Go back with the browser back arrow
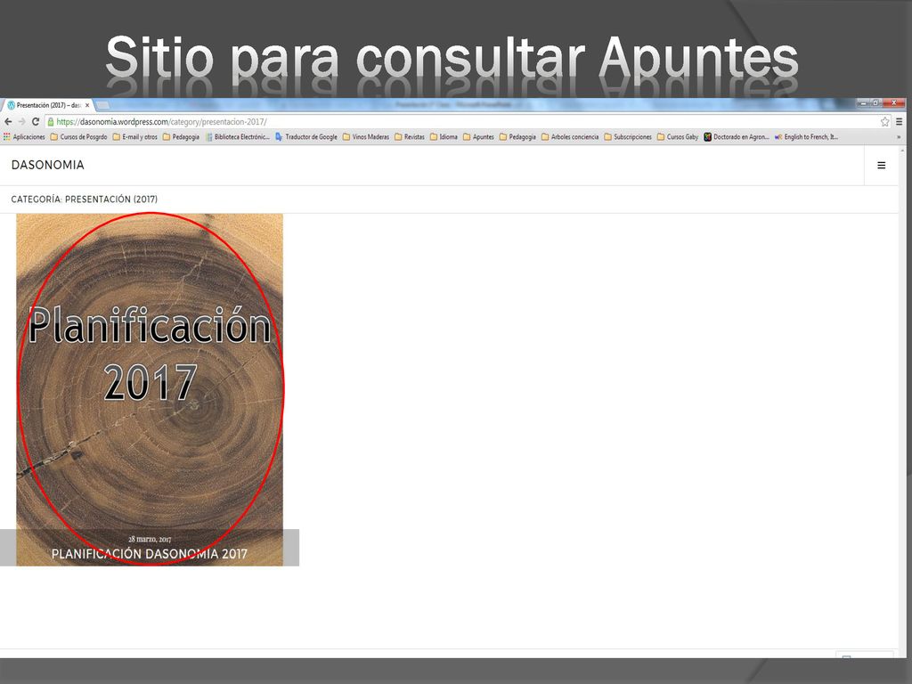 pyautogui.click(x=8, y=121)
